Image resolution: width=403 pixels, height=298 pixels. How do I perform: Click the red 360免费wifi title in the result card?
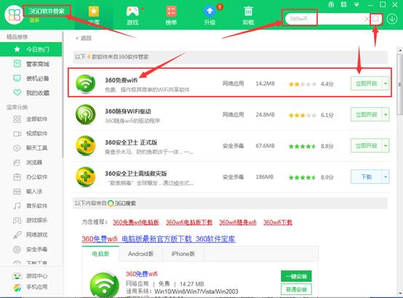point(141,274)
